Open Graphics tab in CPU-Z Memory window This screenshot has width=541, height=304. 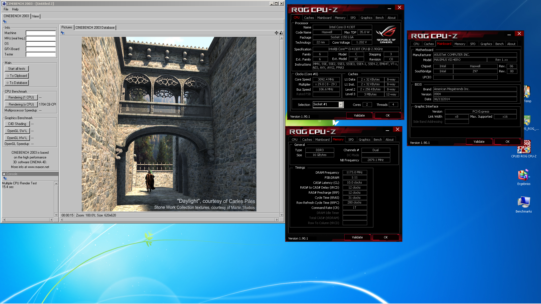pos(365,140)
